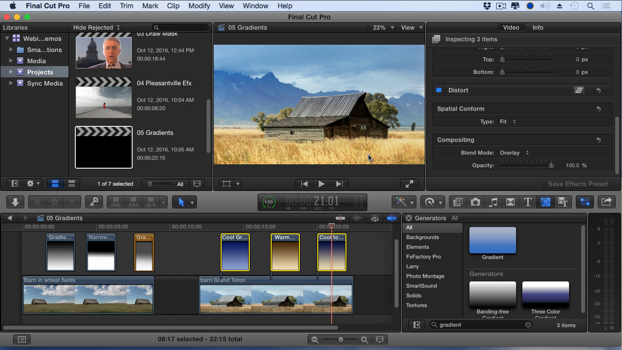The width and height of the screenshot is (622, 350).
Task: Toggle the Libraries sidebar visibility
Action: pos(15,184)
